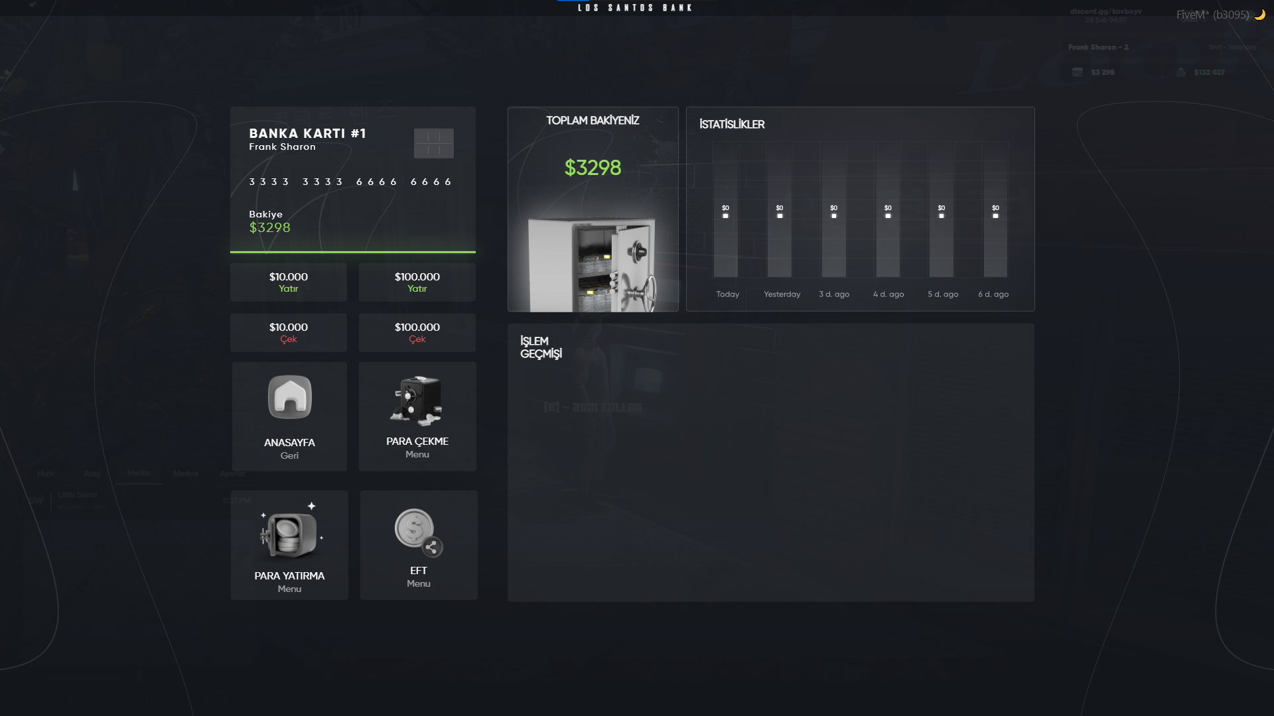
Task: Open the EFT coin share icon
Action: pyautogui.click(x=418, y=533)
